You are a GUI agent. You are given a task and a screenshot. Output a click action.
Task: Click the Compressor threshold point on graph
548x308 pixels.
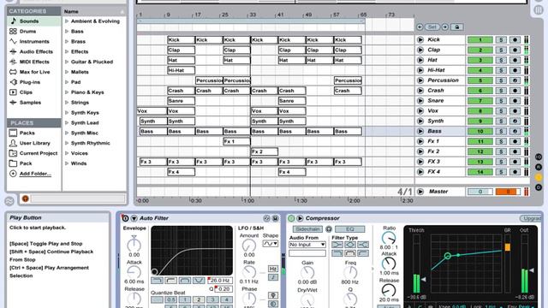pos(447,256)
